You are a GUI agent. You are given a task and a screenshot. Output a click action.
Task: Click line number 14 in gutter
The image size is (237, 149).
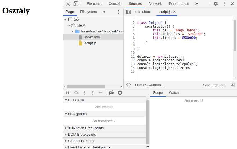coord(133,68)
